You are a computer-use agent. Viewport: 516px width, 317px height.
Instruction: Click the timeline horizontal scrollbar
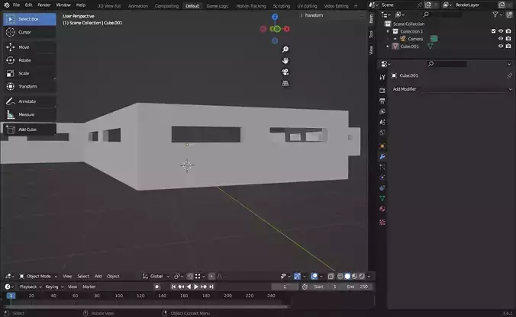[147, 307]
